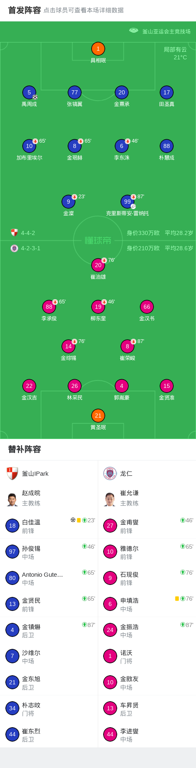This screenshot has width=196, height=768.
Task: Tap player 99 克里斯蒂安-雷纳托 circle
Action: tap(127, 202)
